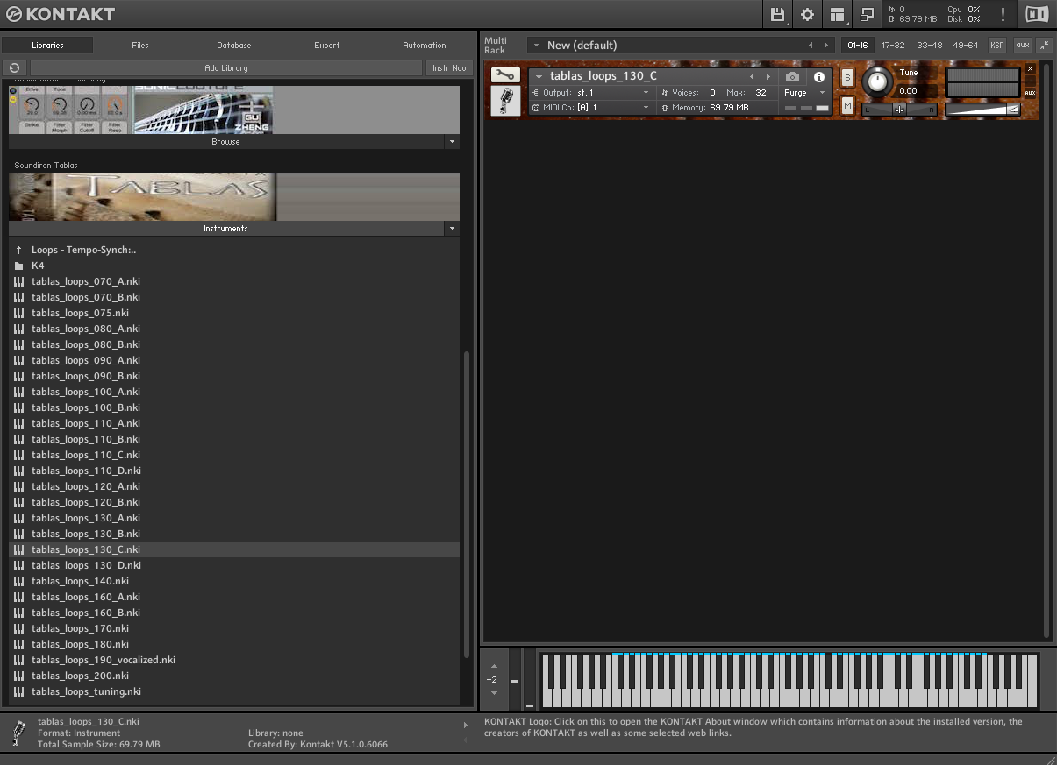Open instrument name dropdown arrow
Image resolution: width=1057 pixels, height=765 pixels.
[539, 77]
